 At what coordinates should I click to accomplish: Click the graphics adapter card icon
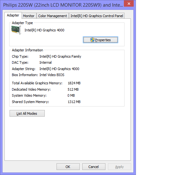[16, 30]
